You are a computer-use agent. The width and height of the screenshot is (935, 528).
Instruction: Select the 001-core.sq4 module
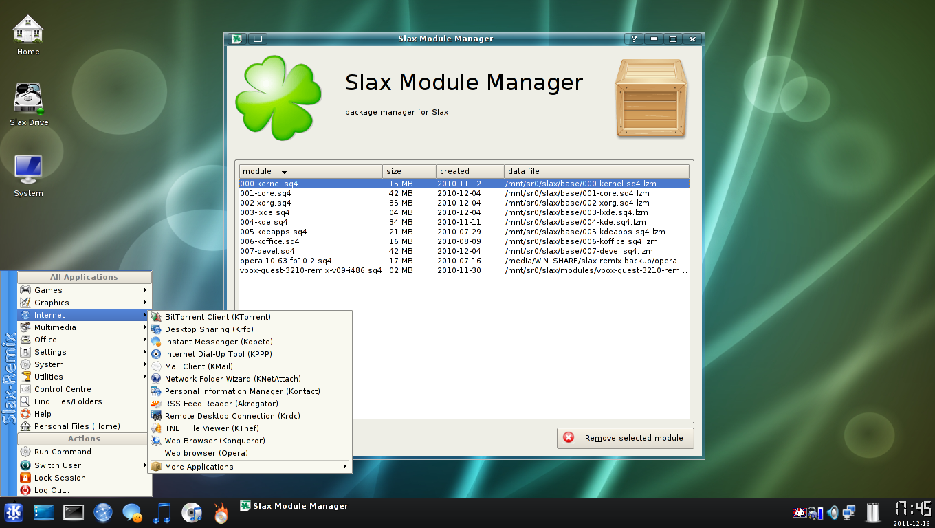click(x=464, y=193)
